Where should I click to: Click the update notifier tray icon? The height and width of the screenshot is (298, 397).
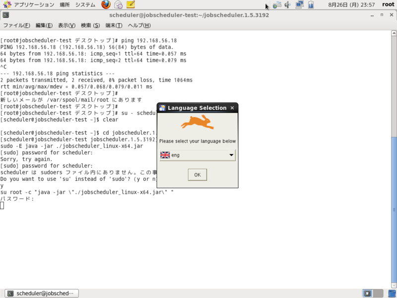[277, 5]
